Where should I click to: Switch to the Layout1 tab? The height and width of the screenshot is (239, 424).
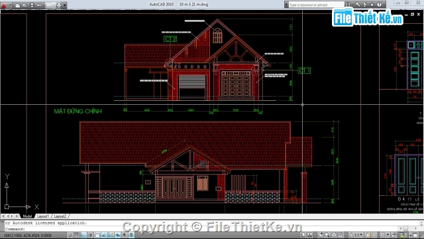(43, 216)
